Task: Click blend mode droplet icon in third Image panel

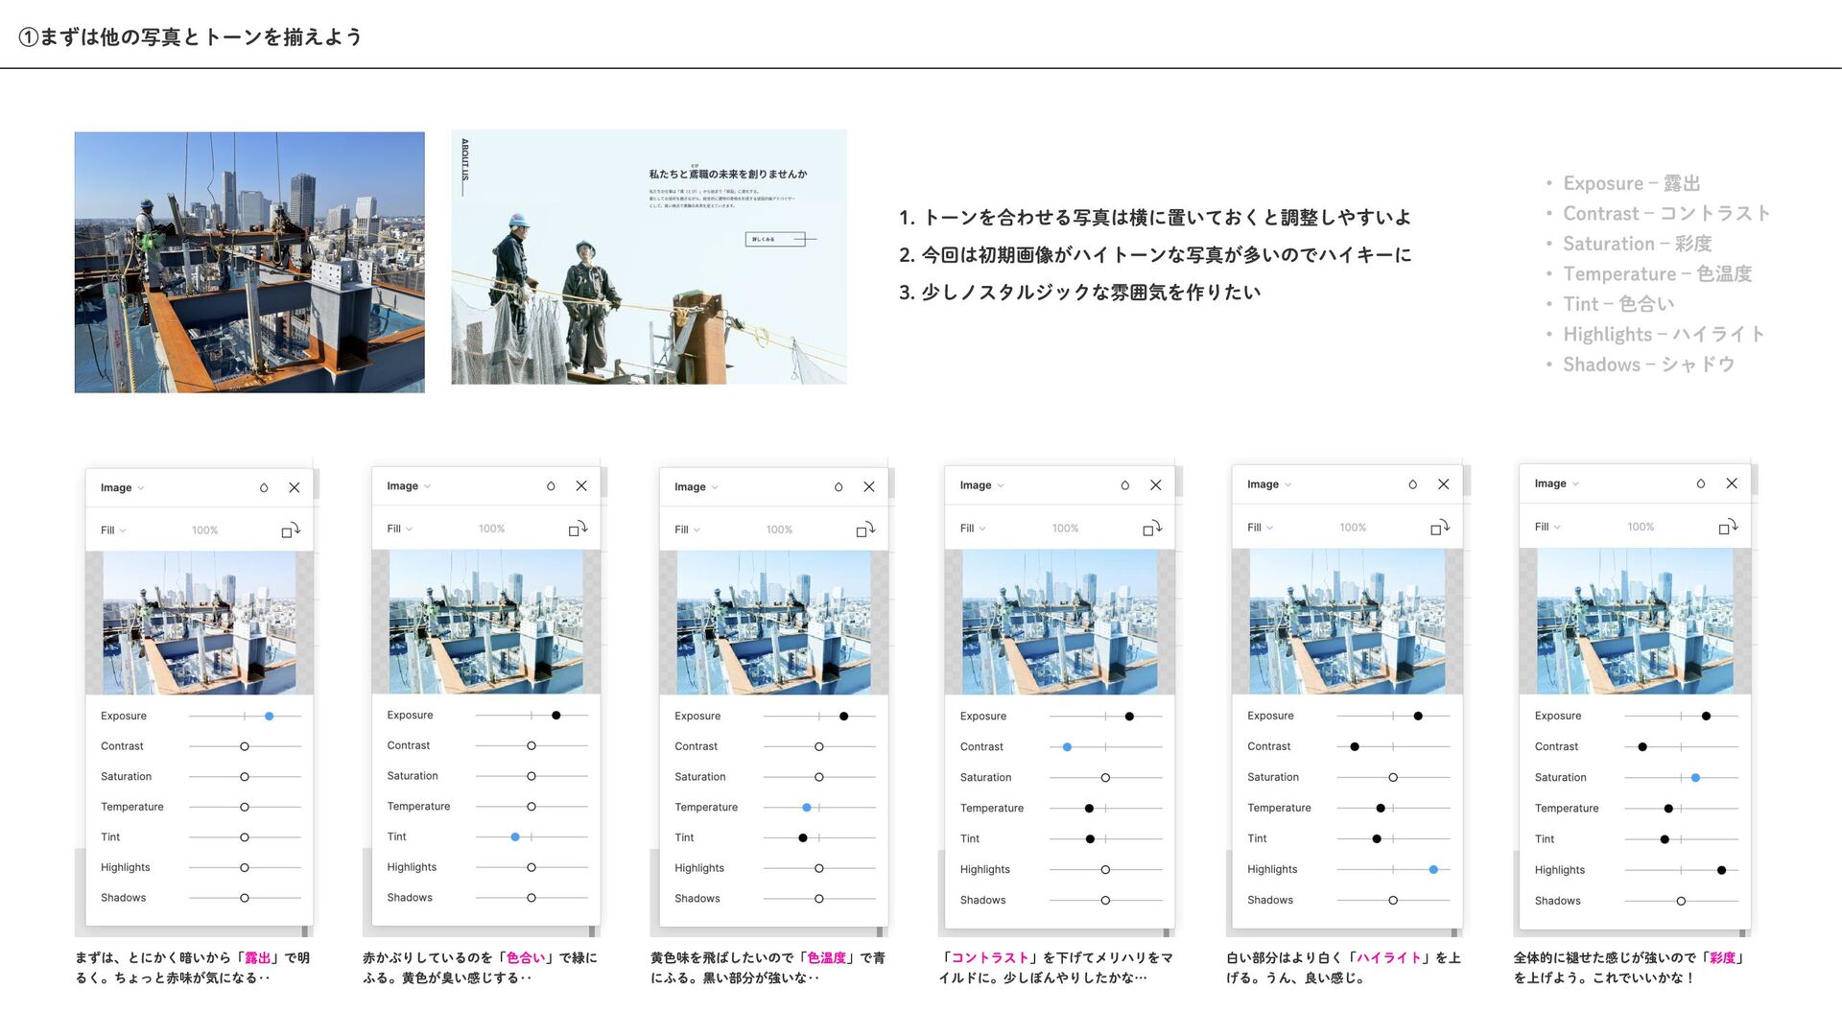Action: (x=838, y=487)
